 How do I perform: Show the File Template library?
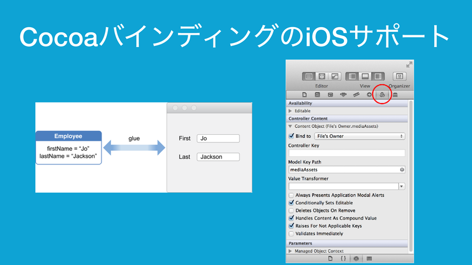(330, 259)
